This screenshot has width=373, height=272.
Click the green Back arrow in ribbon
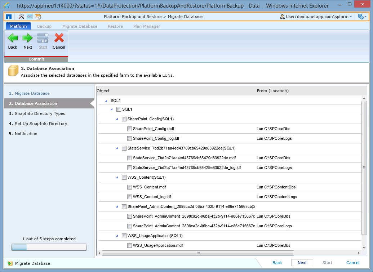13,38
